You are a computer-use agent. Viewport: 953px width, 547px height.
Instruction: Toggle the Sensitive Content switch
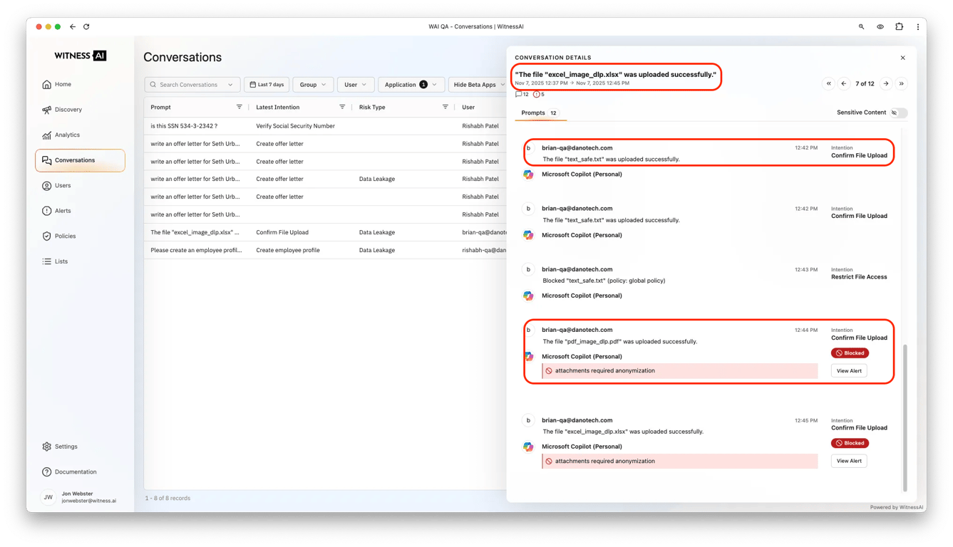[899, 113]
